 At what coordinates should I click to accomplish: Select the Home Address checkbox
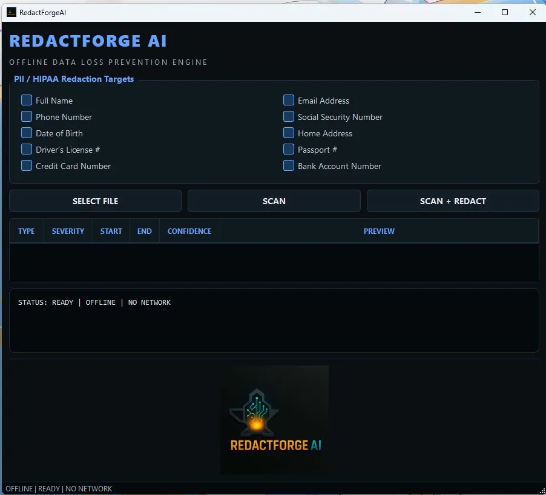click(289, 133)
